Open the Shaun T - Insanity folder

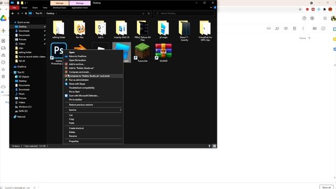[x=184, y=30]
